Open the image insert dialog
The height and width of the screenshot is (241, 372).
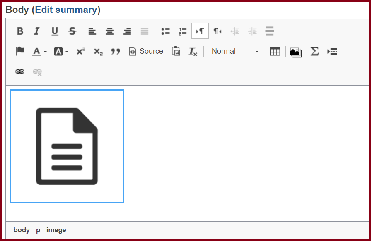tap(295, 52)
